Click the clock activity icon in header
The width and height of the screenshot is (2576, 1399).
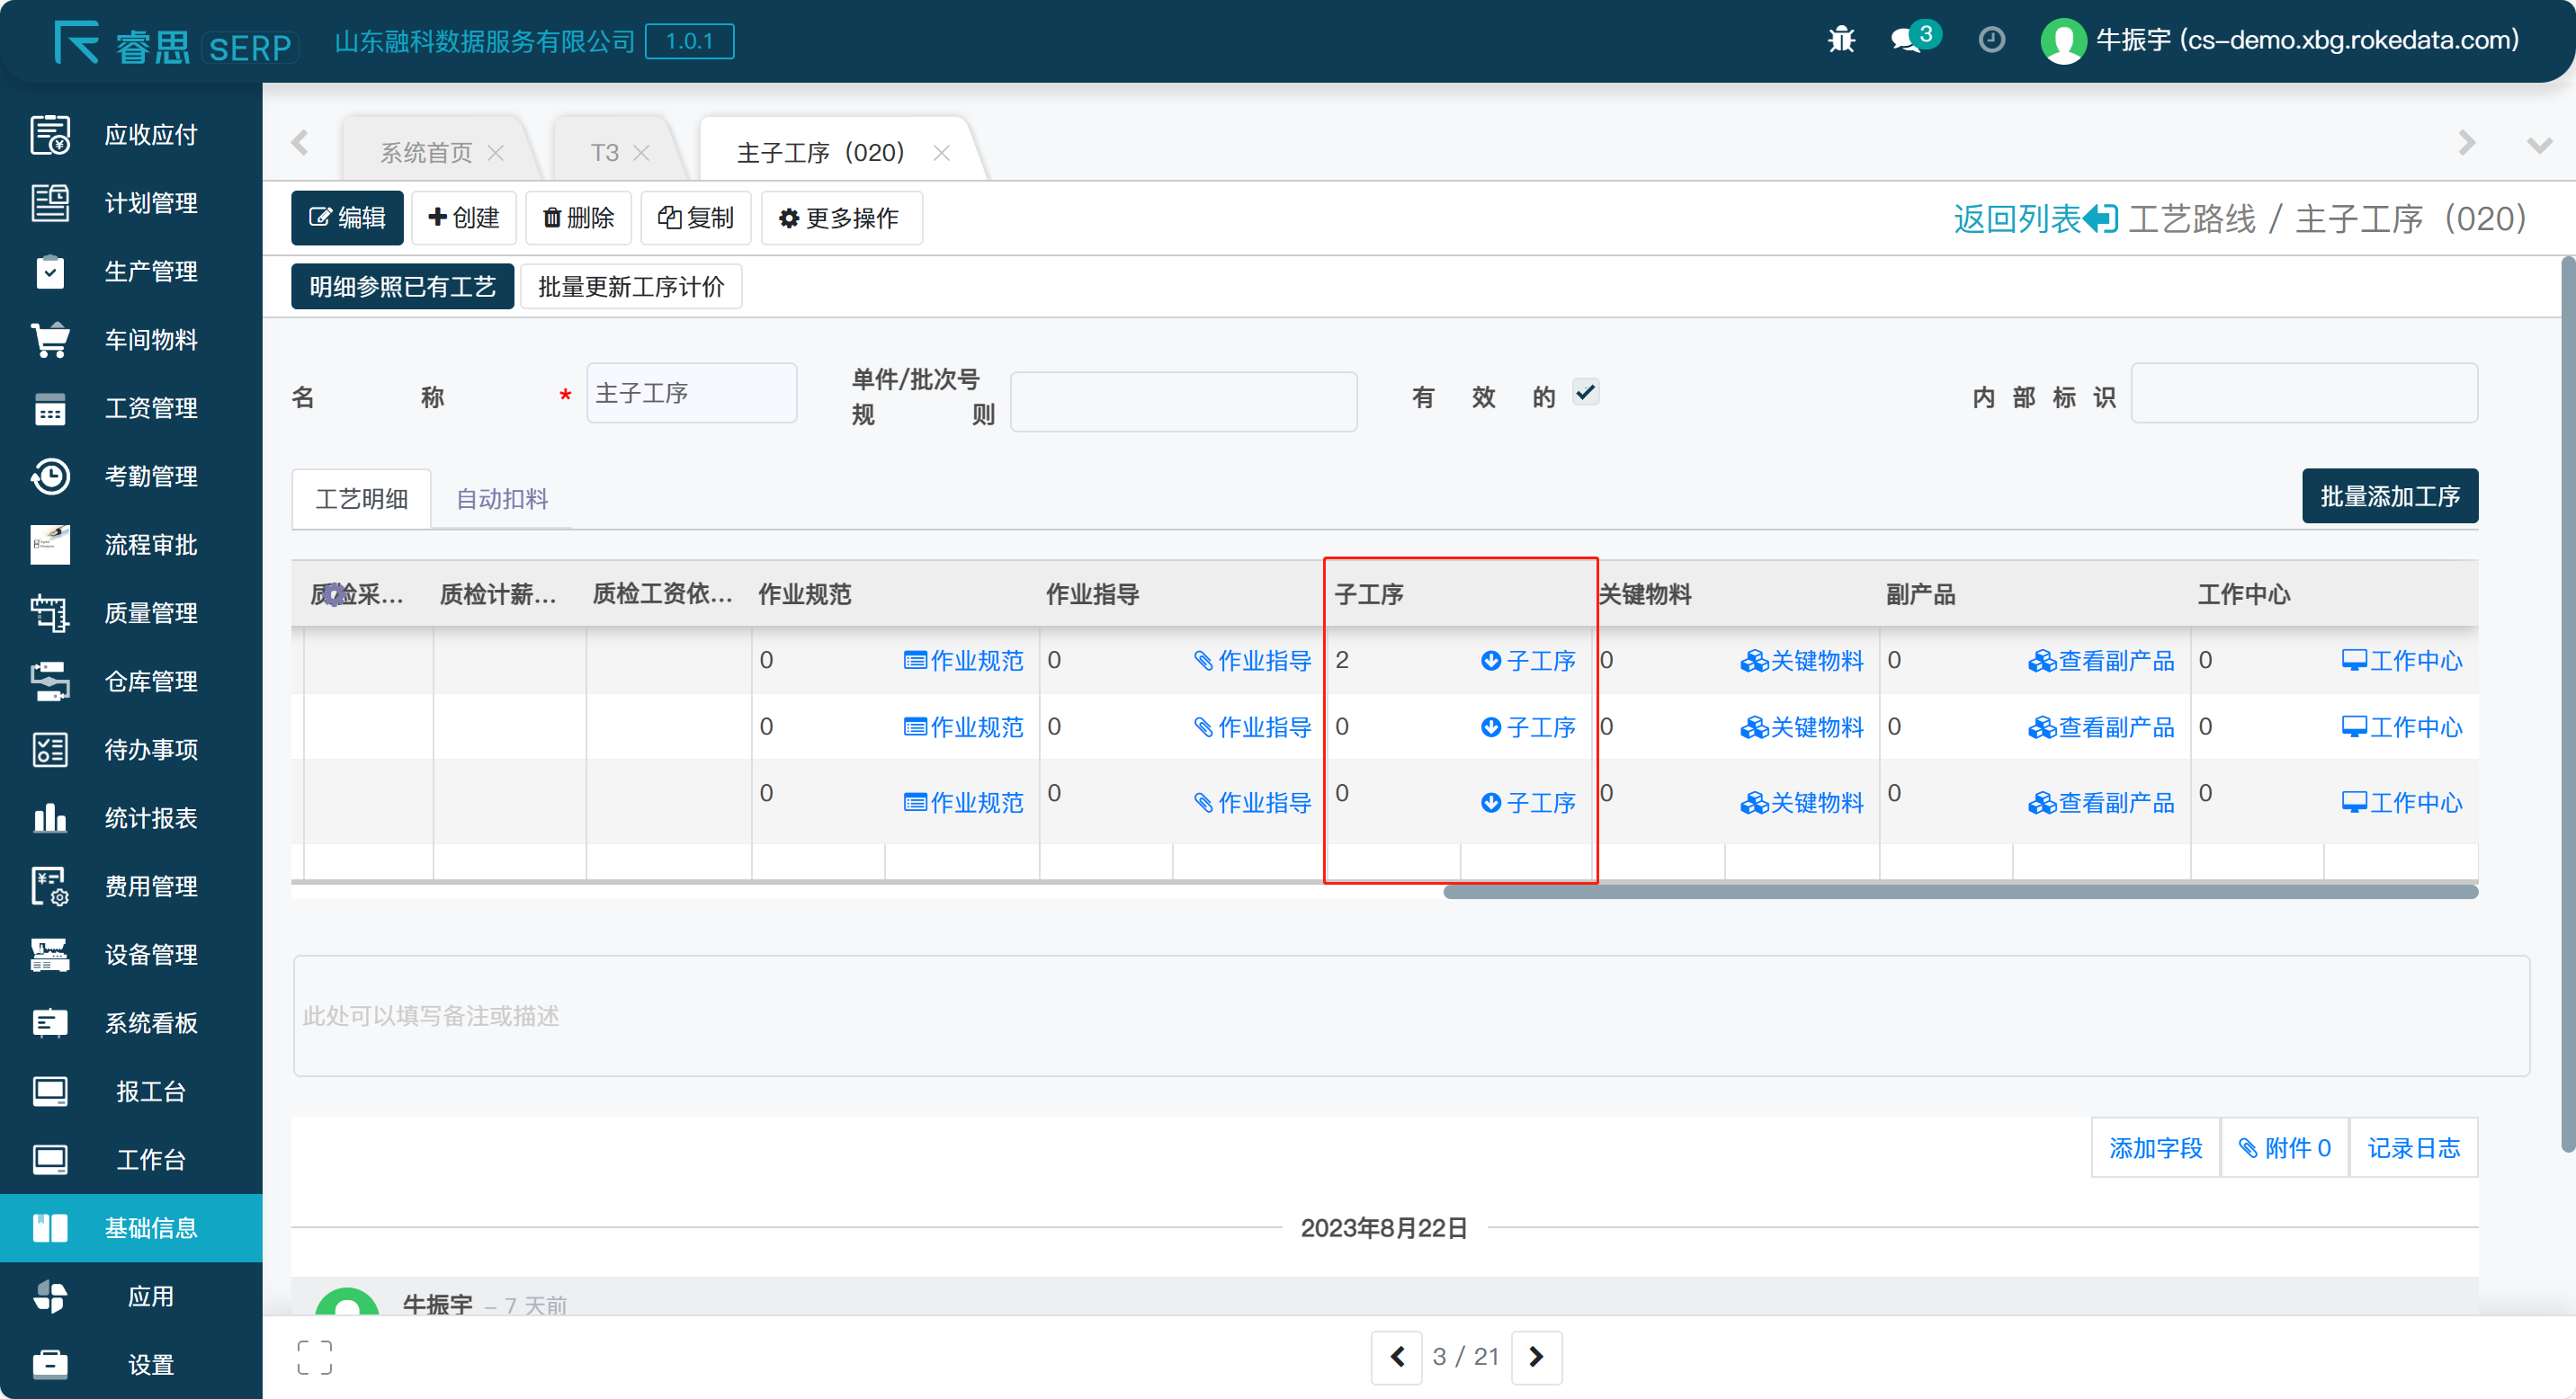(1991, 40)
